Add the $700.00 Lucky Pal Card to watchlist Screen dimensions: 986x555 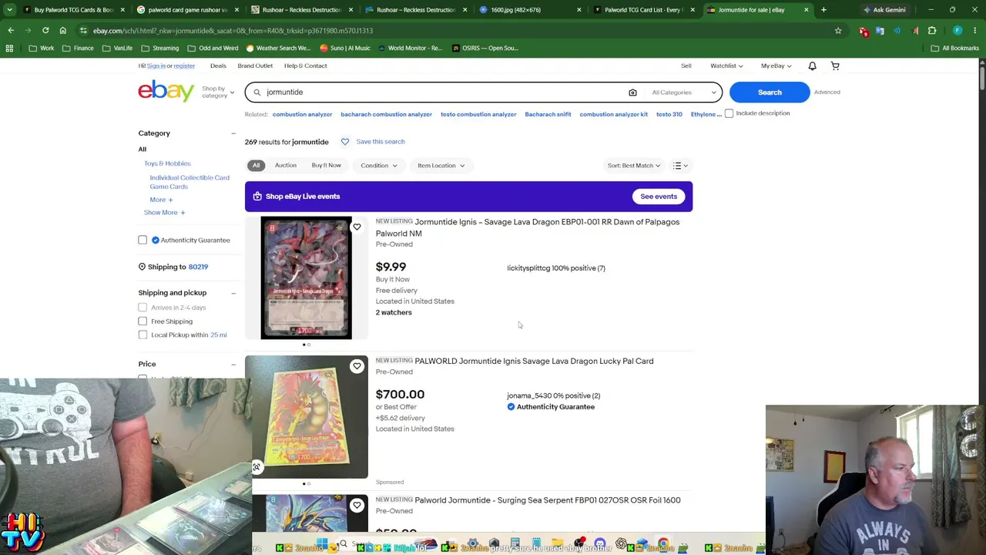pyautogui.click(x=357, y=366)
